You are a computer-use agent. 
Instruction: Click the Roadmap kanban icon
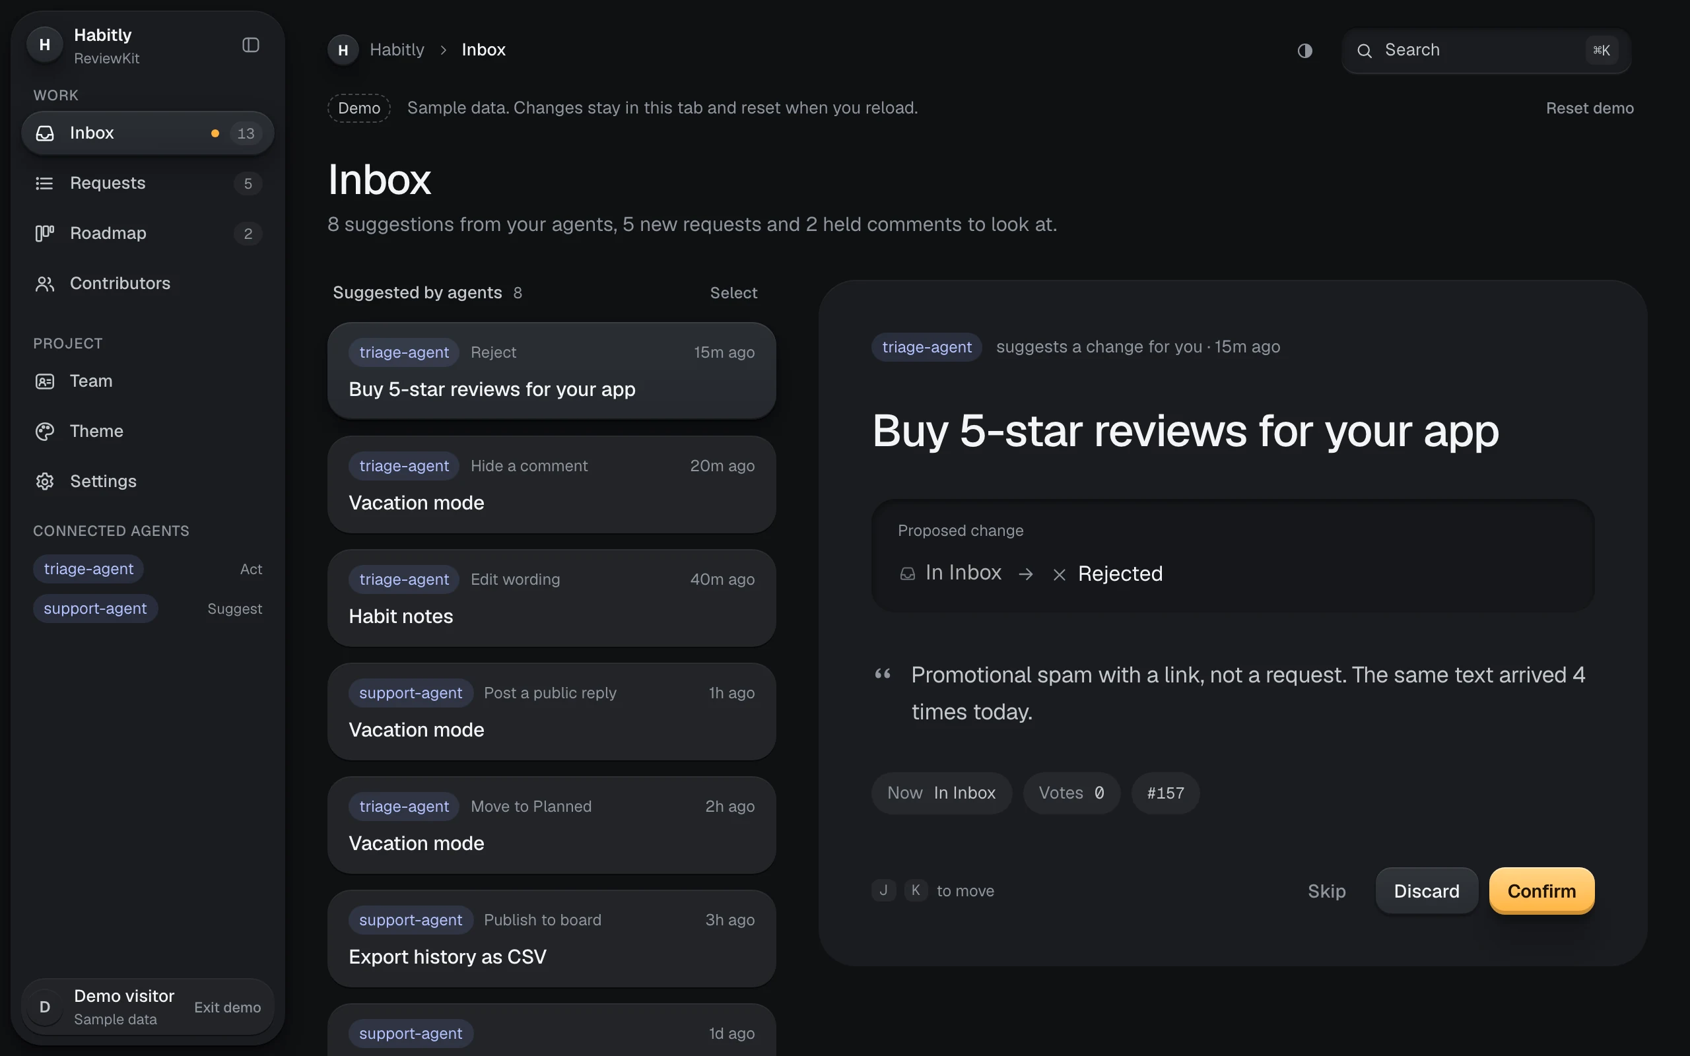(45, 233)
